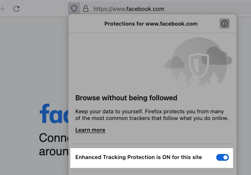Open site security info via lock icon
The image size is (251, 175).
(86, 8)
